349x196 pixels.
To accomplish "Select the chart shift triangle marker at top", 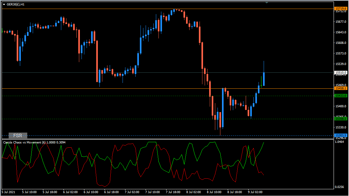I will (267, 3).
